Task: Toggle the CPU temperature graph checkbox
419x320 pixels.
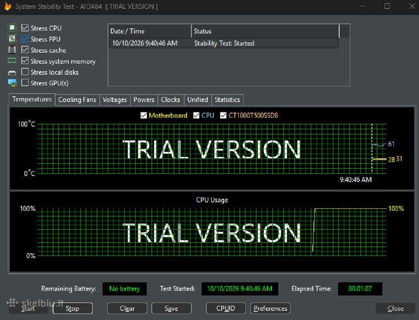Action: 196,115
